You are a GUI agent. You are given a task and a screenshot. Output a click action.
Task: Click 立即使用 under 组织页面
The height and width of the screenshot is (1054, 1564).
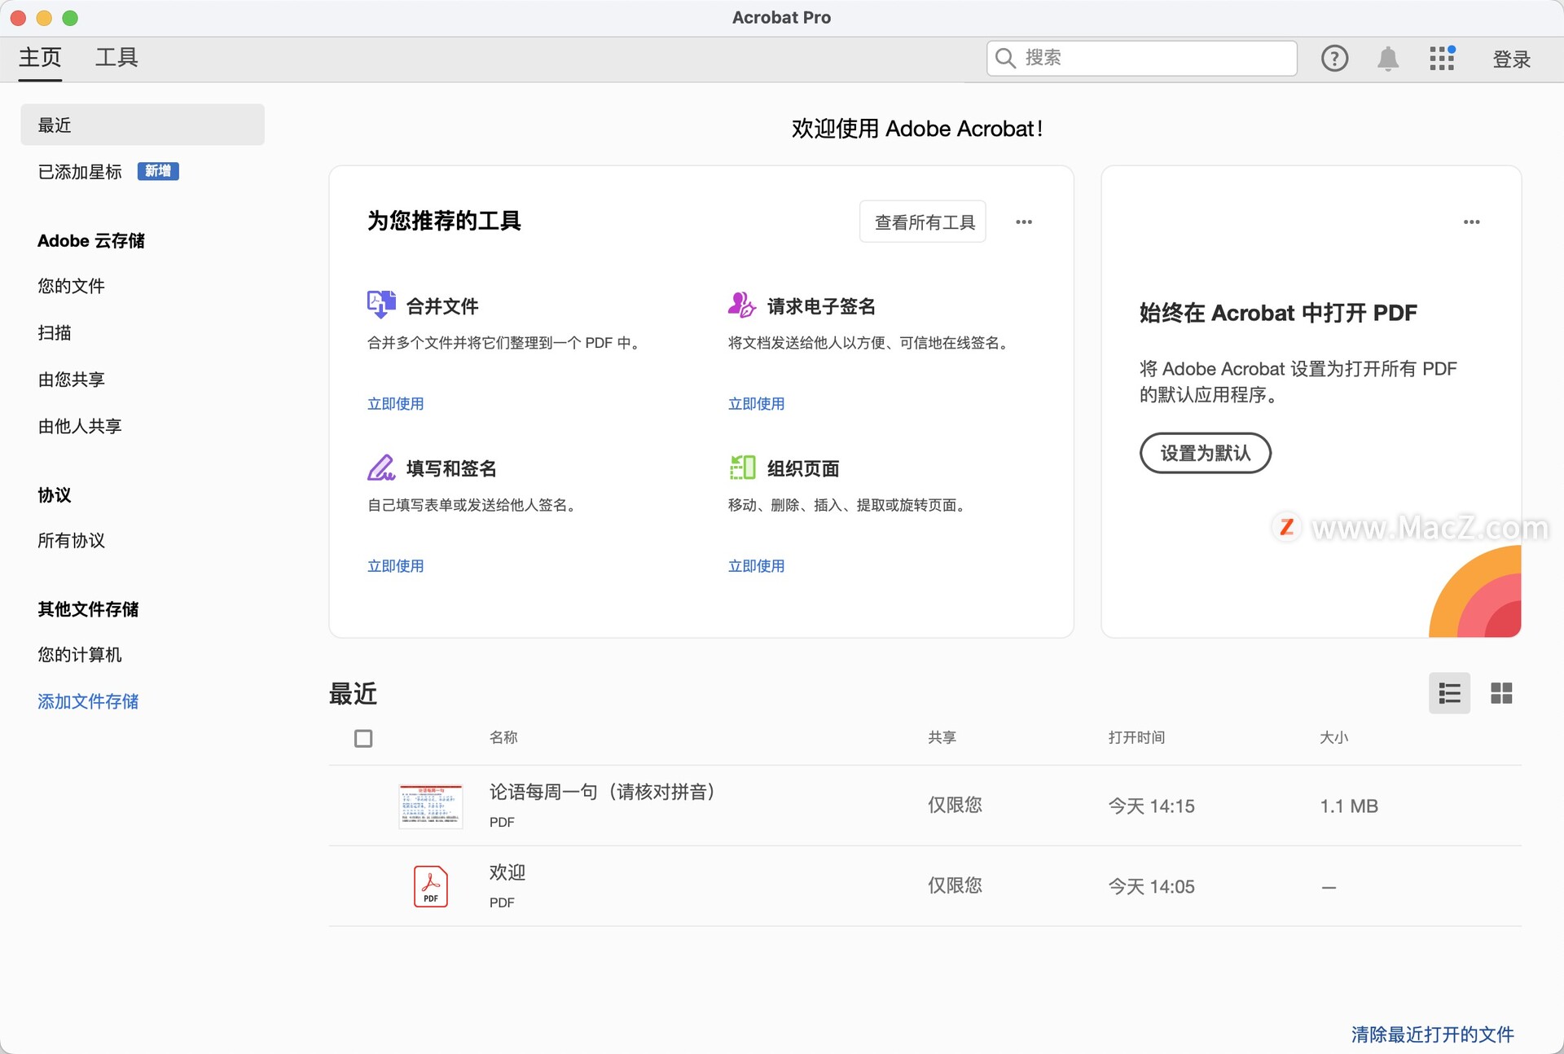click(756, 566)
